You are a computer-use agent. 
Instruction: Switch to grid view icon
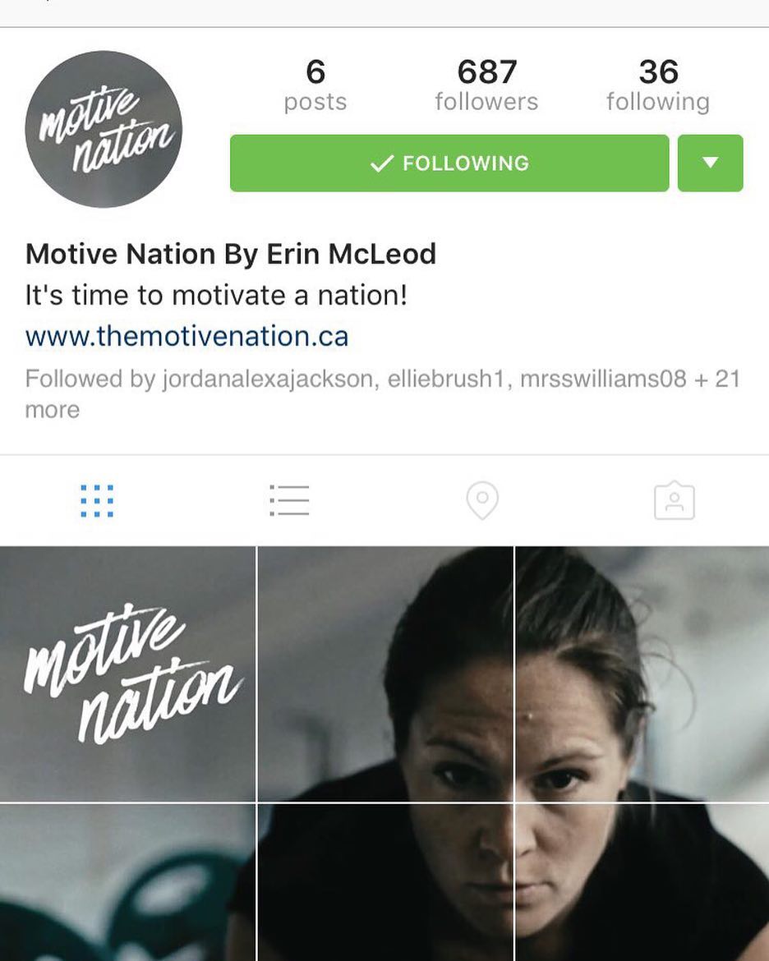coord(97,501)
